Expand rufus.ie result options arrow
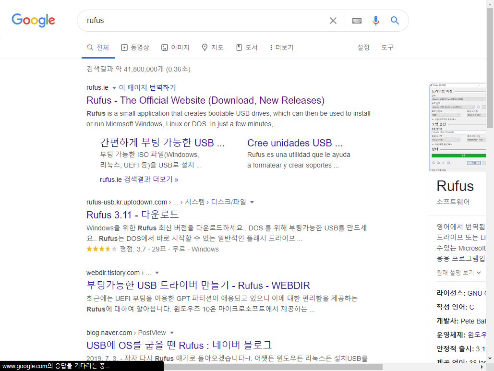The width and height of the screenshot is (494, 371). [114, 88]
